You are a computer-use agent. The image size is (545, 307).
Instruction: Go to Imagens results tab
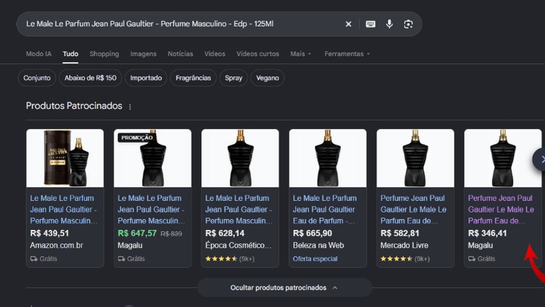143,54
